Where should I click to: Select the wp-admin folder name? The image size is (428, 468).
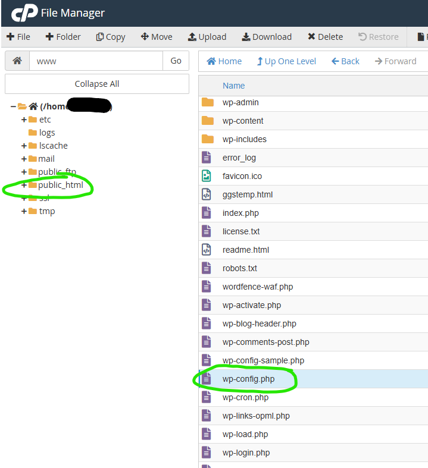[240, 102]
